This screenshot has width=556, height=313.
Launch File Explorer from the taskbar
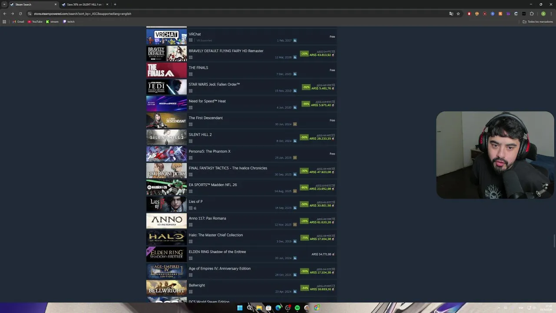[x=259, y=308]
